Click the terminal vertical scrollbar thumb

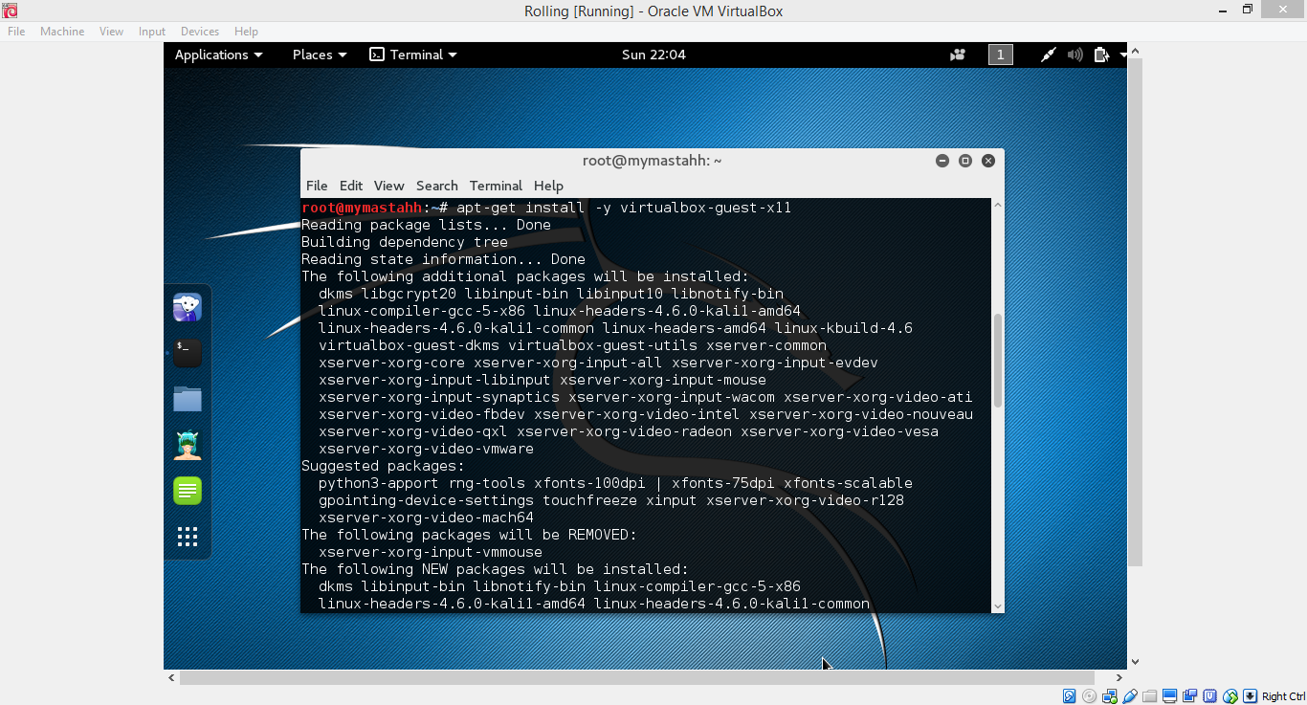(x=998, y=360)
